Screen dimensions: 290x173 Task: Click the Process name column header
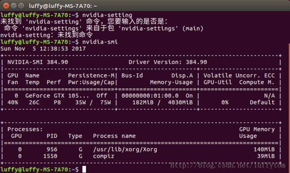click(114, 136)
